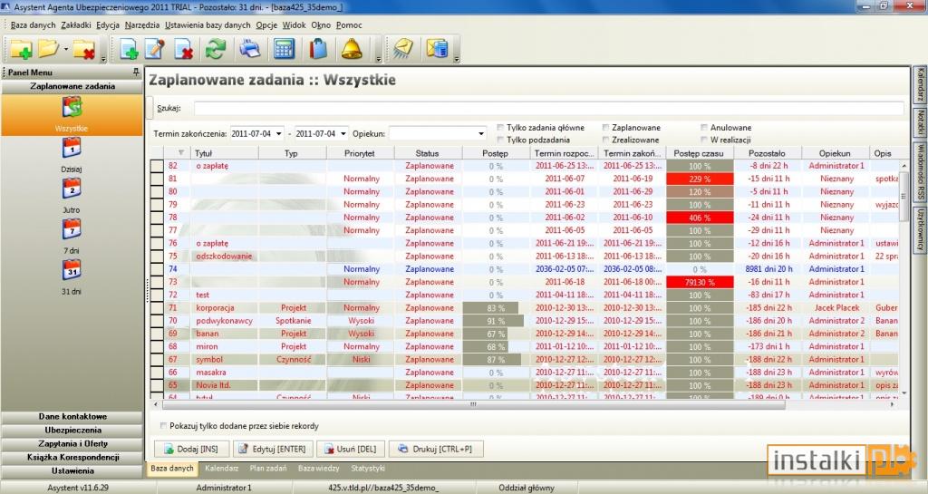Open the calculator toolbar icon

point(284,50)
